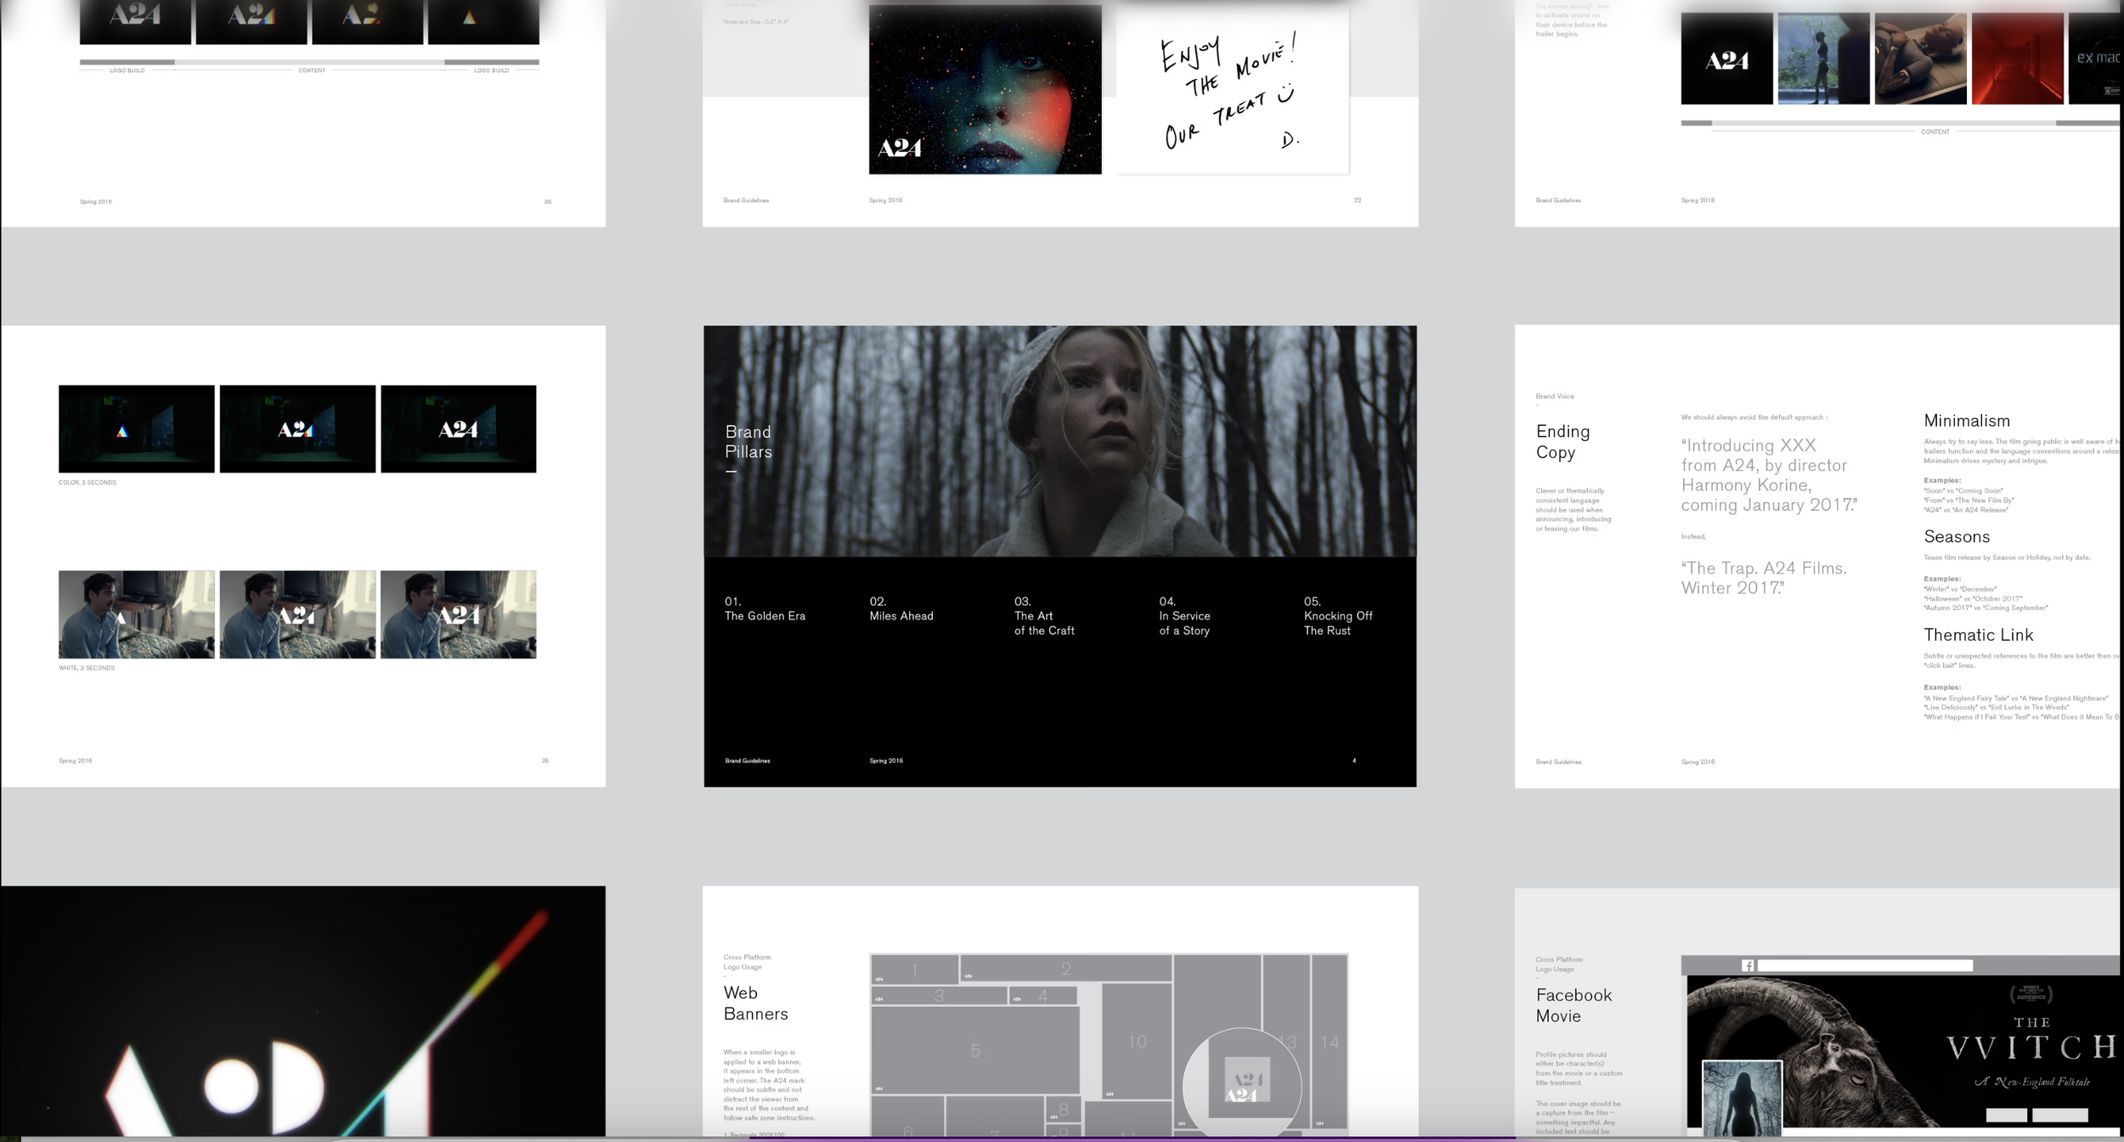This screenshot has height=1142, width=2124.
Task: Select web banner slot 4
Action: pos(1043,995)
